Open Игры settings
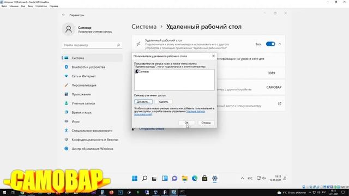 (x=92, y=121)
